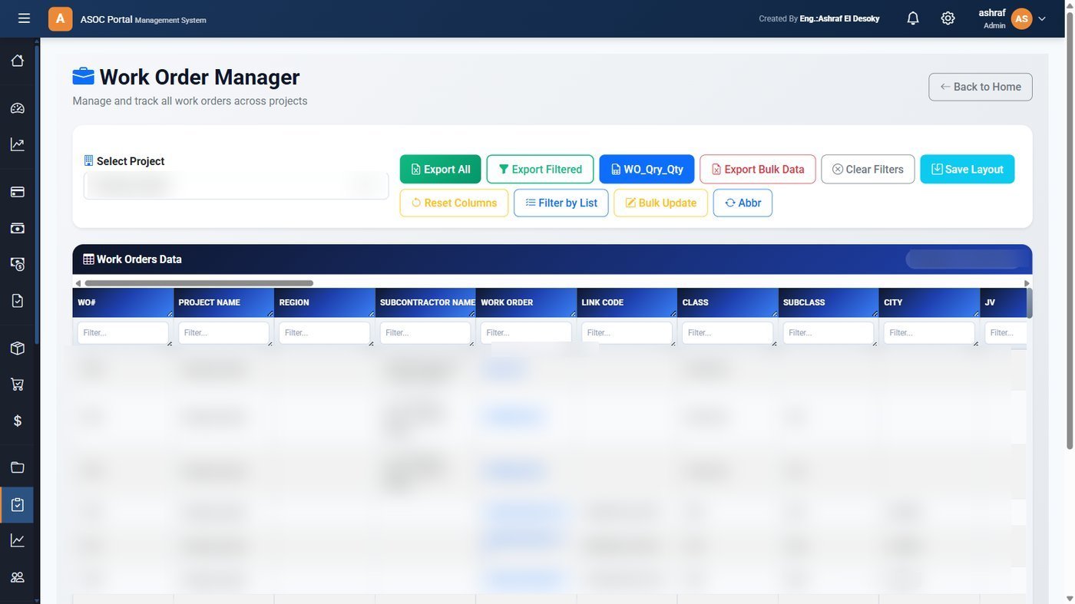Click the table vertical scrollbar thumb
1075x604 pixels.
1030,302
